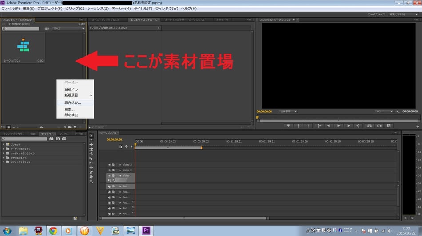Expand the プリセット folder in Effects
Screen dimensions: 422x236
4,145
